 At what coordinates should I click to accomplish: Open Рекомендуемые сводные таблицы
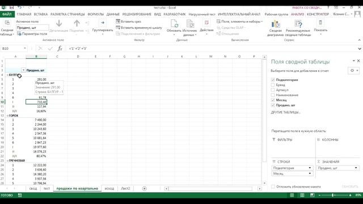point(298,28)
